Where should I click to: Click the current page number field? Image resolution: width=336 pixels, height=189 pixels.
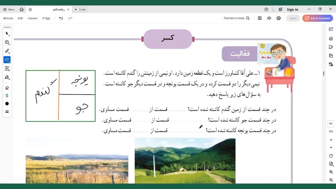(x=331, y=124)
